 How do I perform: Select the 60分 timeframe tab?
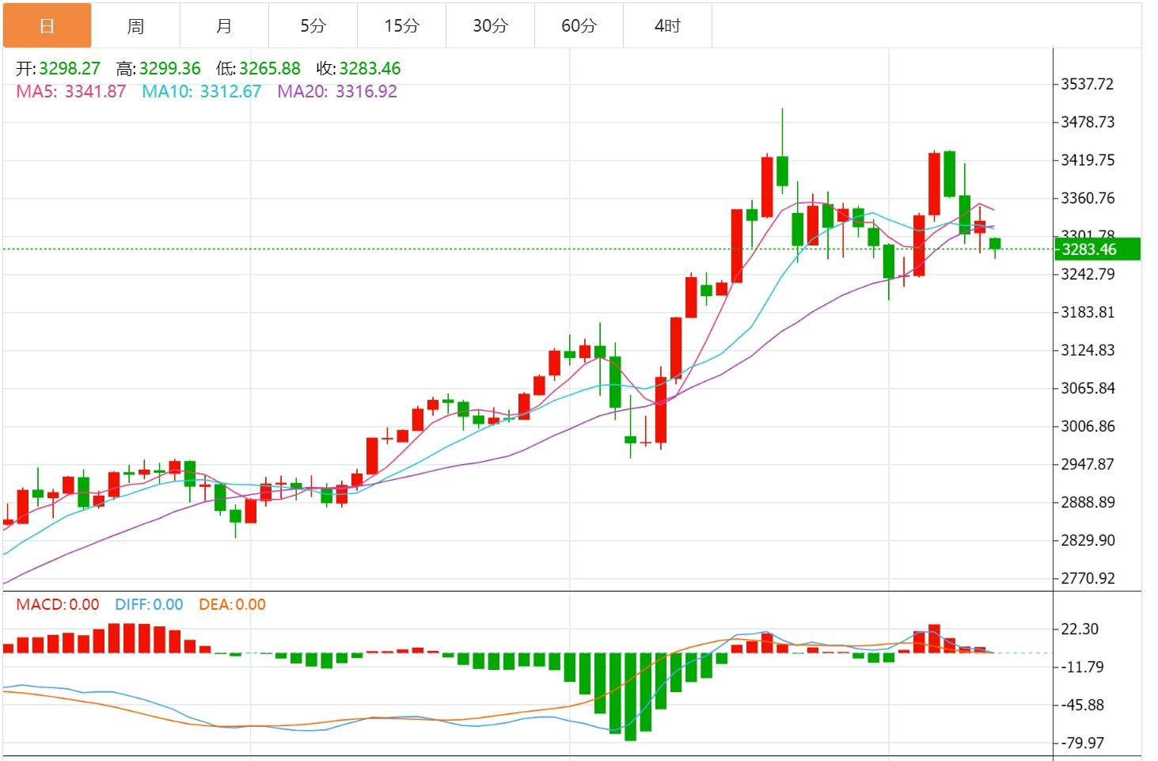pos(579,26)
